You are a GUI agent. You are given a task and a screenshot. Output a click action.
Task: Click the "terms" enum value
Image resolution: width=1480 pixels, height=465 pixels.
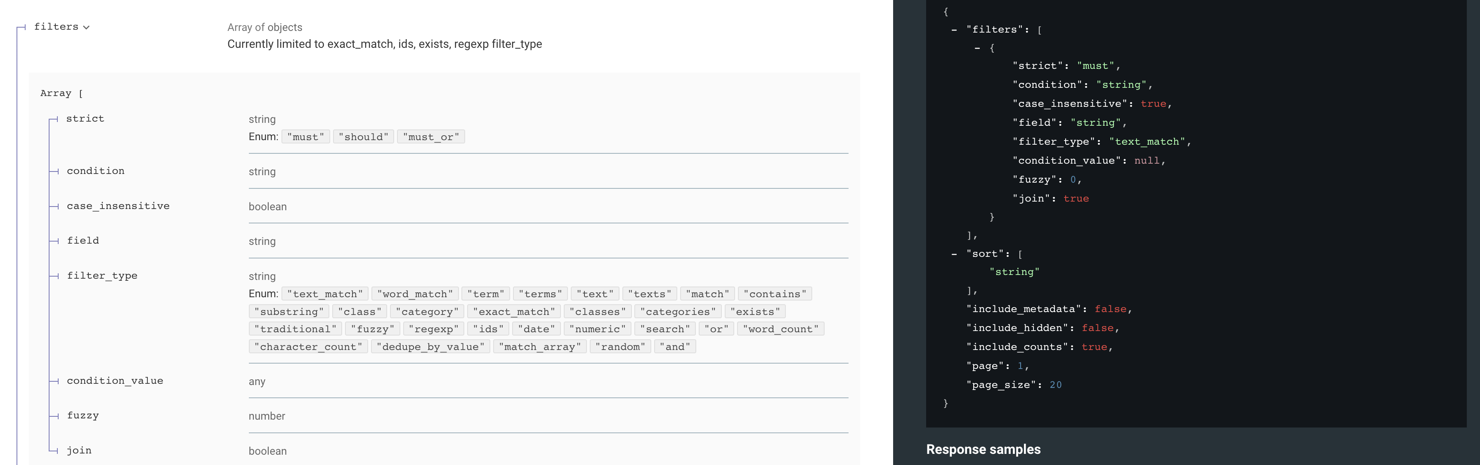click(x=541, y=294)
